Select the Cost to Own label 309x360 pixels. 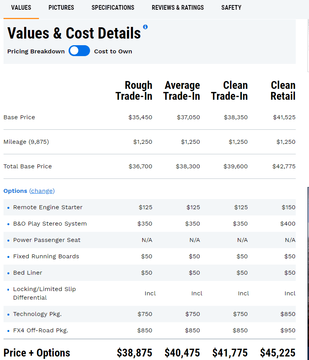tap(113, 51)
